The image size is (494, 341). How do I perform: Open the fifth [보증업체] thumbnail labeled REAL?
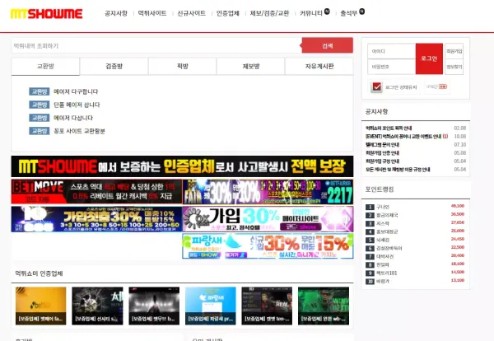tap(267, 306)
